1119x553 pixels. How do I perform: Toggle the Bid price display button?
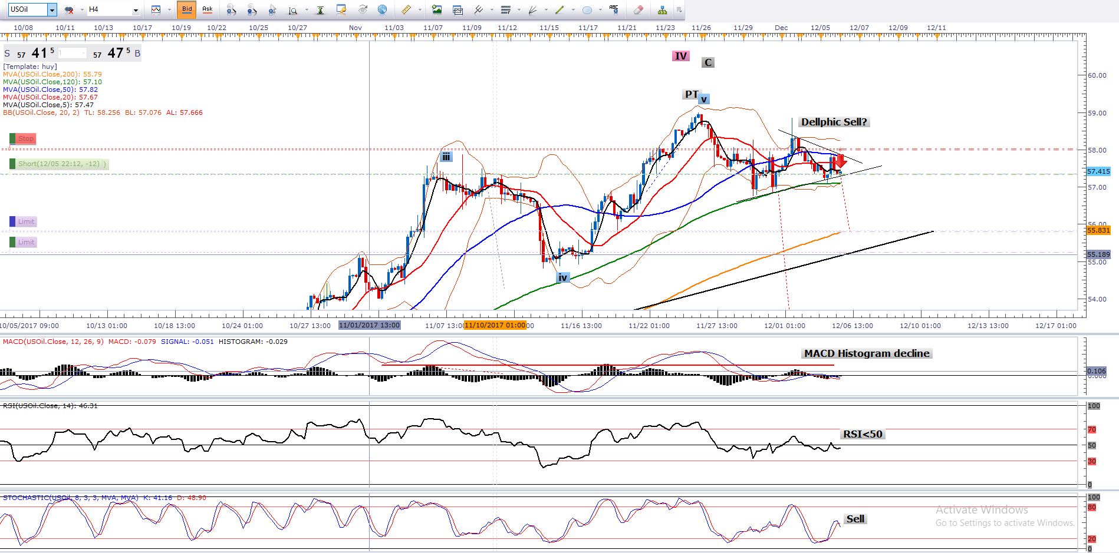(187, 9)
